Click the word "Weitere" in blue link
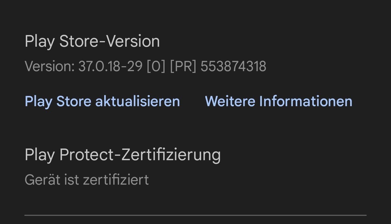Screen dimensions: 391x224 pos(230,101)
